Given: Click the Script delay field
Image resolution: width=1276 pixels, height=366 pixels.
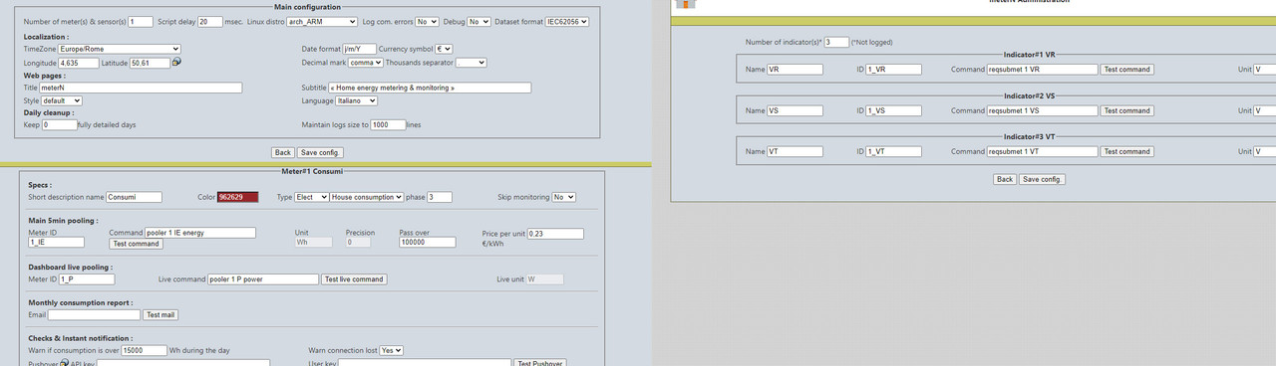Looking at the screenshot, I should click(x=209, y=21).
